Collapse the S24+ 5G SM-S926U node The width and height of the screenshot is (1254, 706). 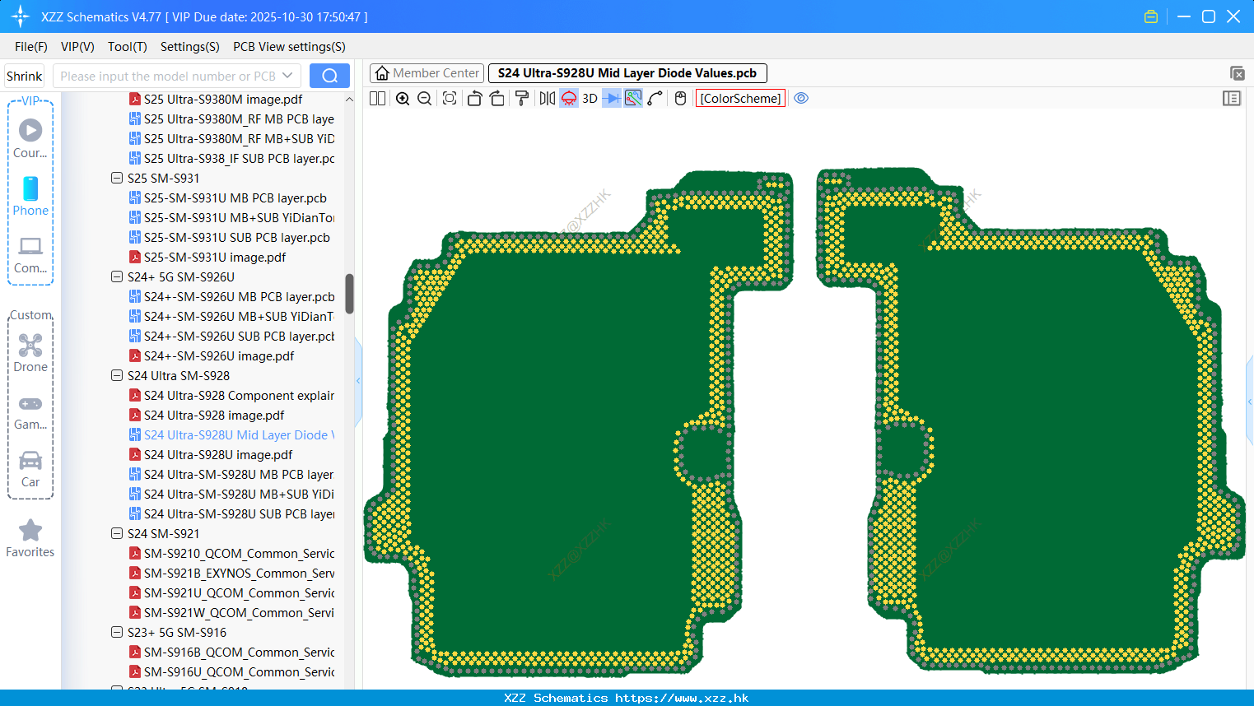117,276
